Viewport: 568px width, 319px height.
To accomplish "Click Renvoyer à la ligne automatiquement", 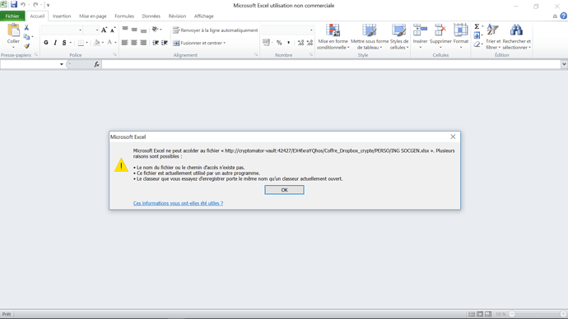I will (215, 30).
